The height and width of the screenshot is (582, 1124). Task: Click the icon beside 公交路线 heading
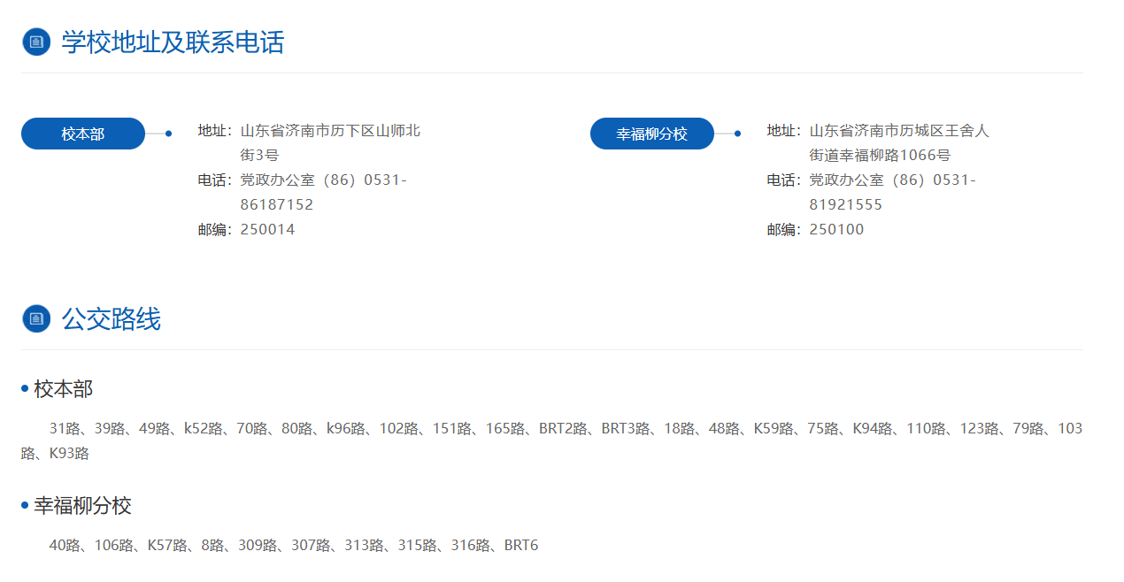click(36, 318)
